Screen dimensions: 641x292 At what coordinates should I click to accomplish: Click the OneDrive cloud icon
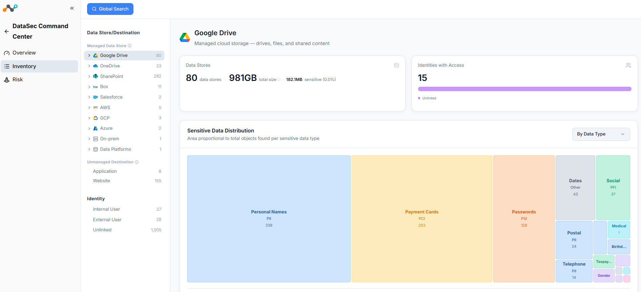point(96,66)
